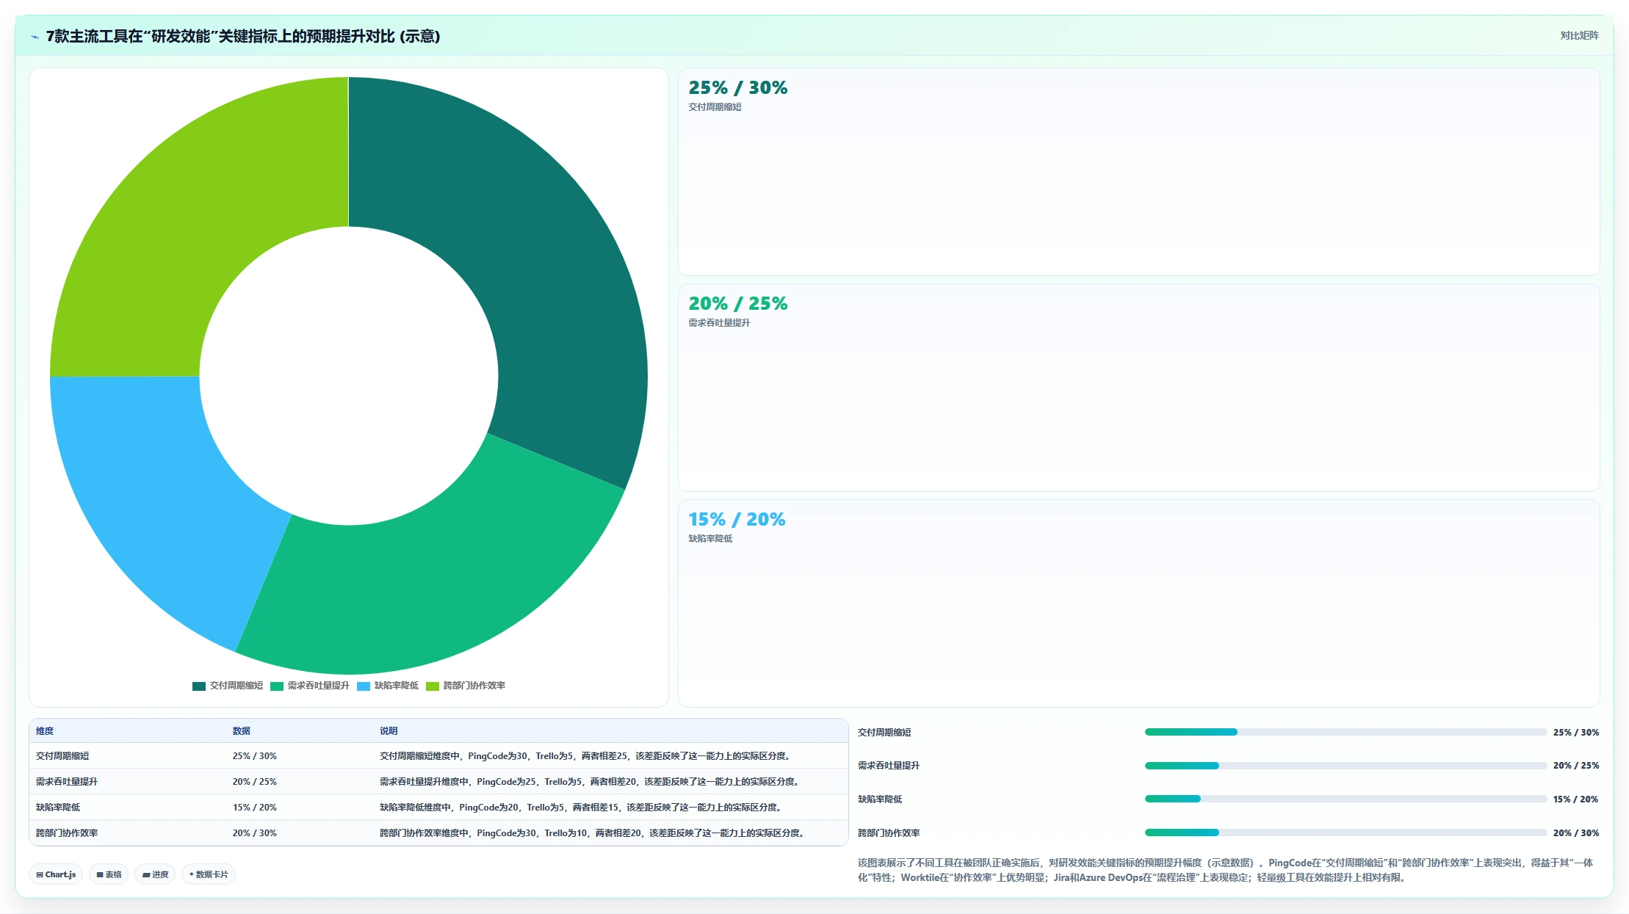This screenshot has width=1629, height=914.
Task: Open the 15% / 20% data card
Action: pos(1138,603)
